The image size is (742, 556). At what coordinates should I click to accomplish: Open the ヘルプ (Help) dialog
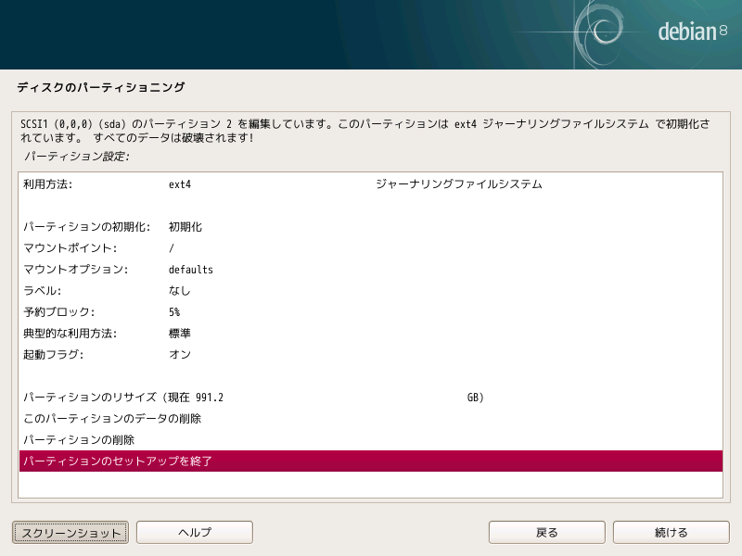[x=194, y=532]
